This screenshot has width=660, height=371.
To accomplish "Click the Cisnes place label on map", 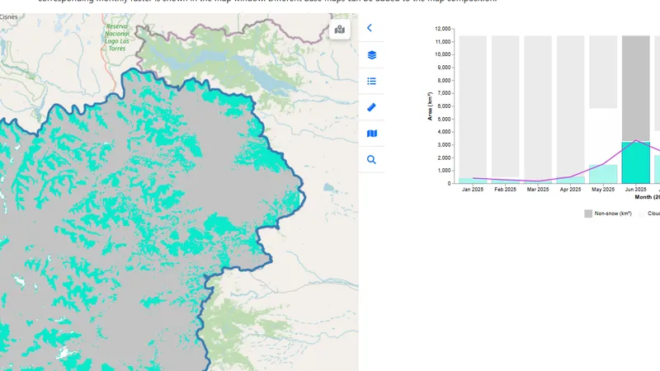I will pyautogui.click(x=8, y=16).
